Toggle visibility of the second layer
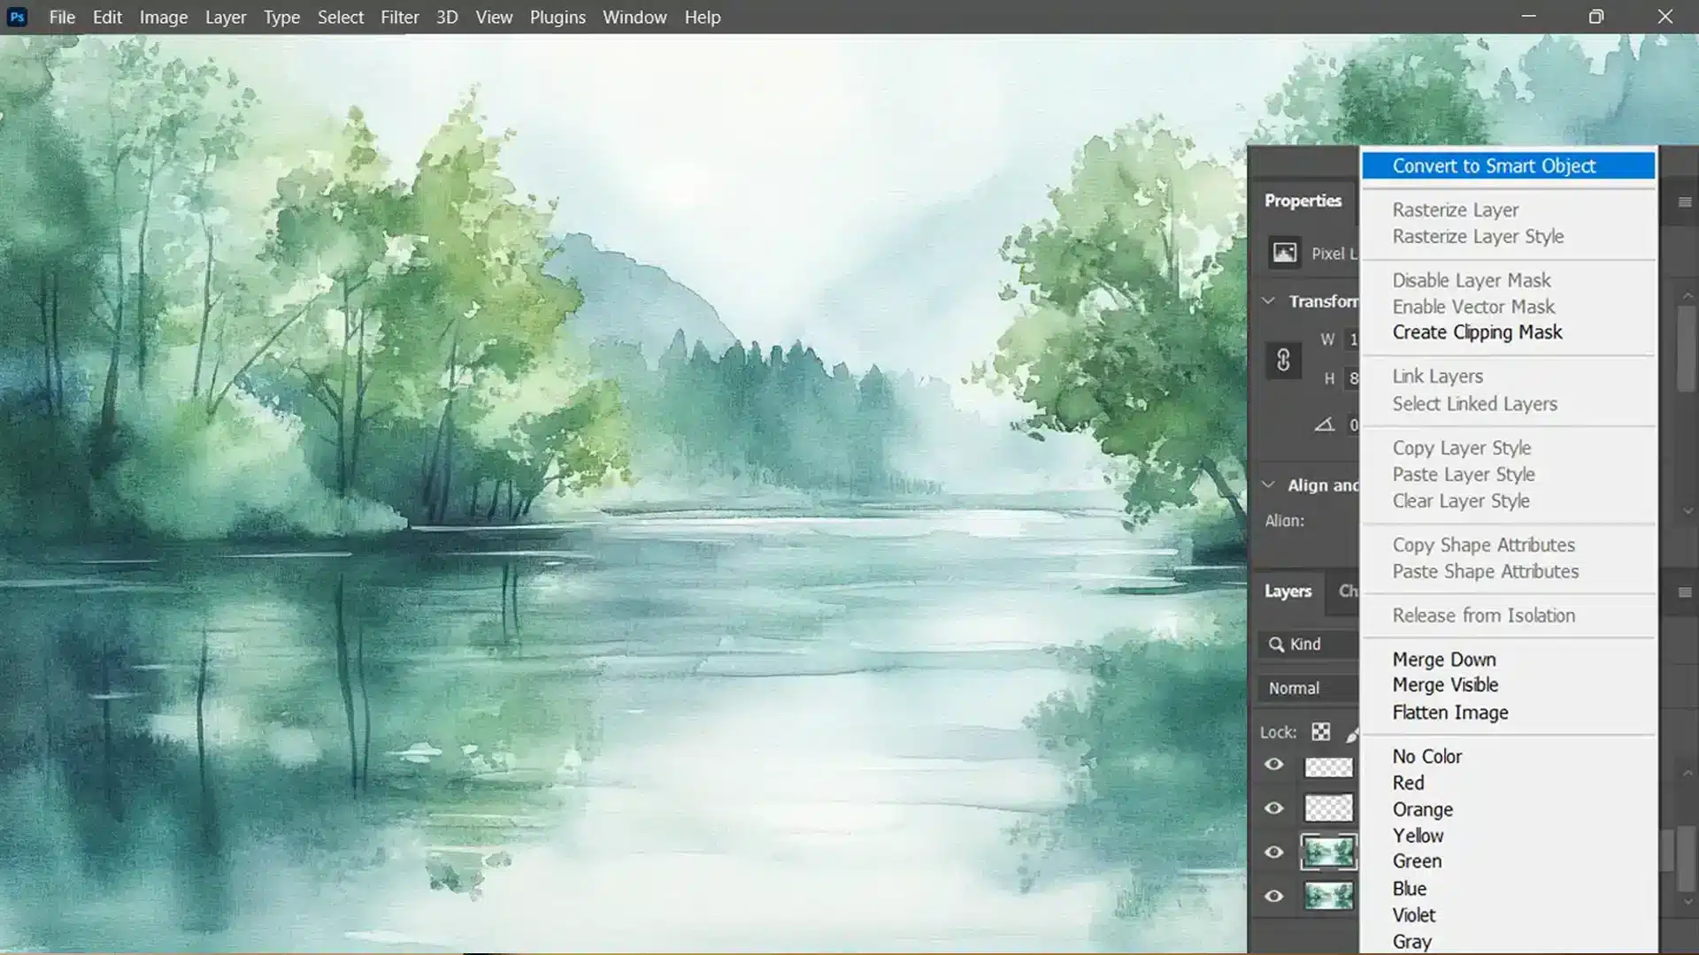Image resolution: width=1699 pixels, height=955 pixels. pyautogui.click(x=1273, y=808)
